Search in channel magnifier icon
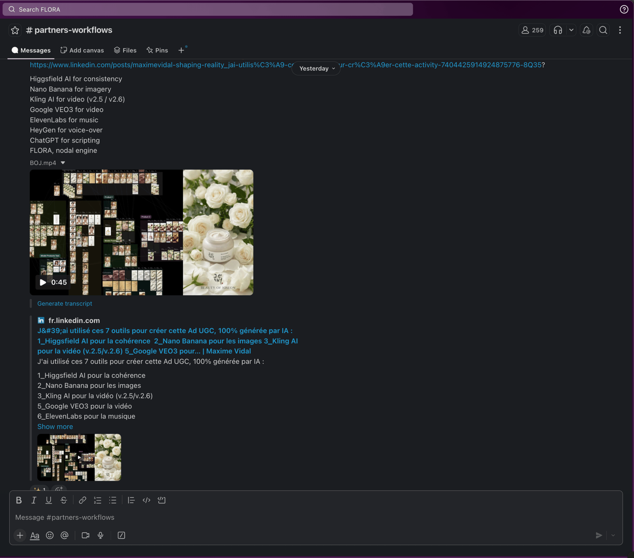 click(603, 30)
